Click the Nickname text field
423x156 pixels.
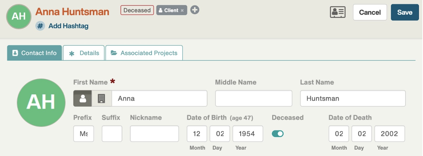155,134
